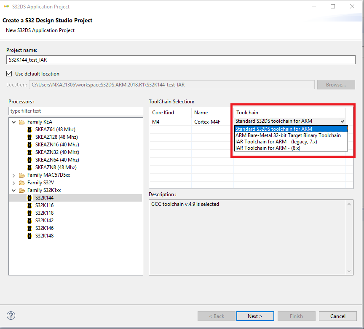Click the Project name input field

pos(181,60)
